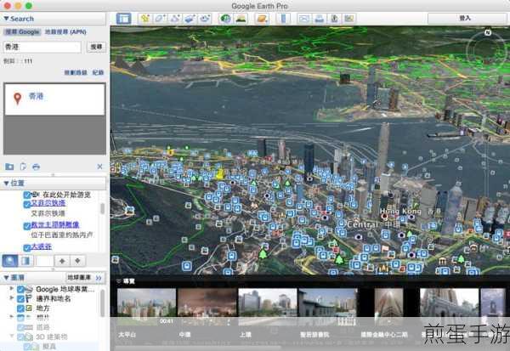The image size is (510, 351).
Task: Switch to the 地籍搜尋 (APN) tab
Action: 65,32
